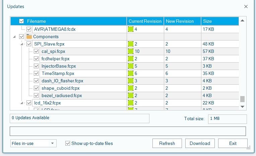Toggle the select-all checkbox in Filename header
This screenshot has height=156, width=256.
tap(21, 21)
